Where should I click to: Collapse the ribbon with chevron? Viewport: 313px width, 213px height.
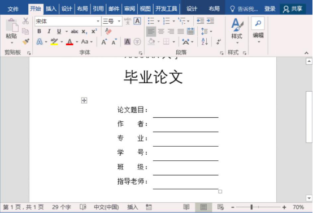[x=306, y=53]
